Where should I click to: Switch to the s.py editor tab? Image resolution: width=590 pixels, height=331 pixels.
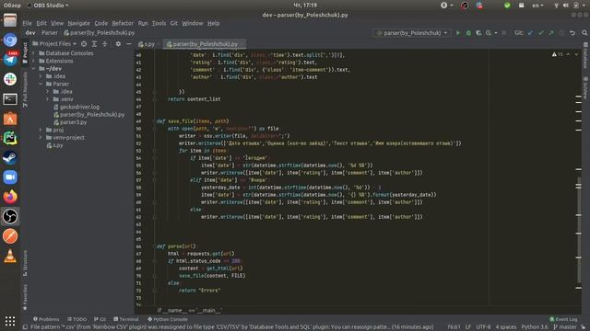pos(147,44)
